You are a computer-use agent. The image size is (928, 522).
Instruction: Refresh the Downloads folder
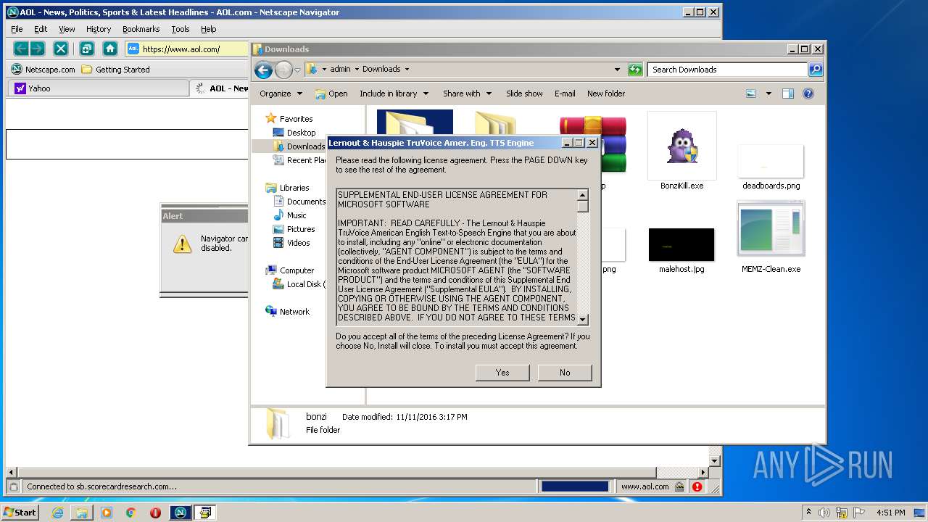tap(635, 70)
